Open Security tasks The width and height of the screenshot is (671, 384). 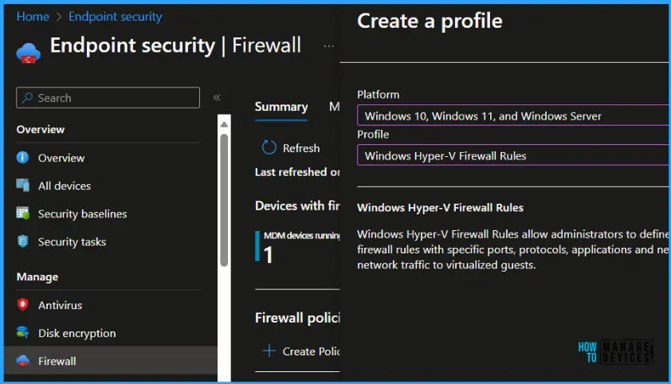tap(72, 242)
